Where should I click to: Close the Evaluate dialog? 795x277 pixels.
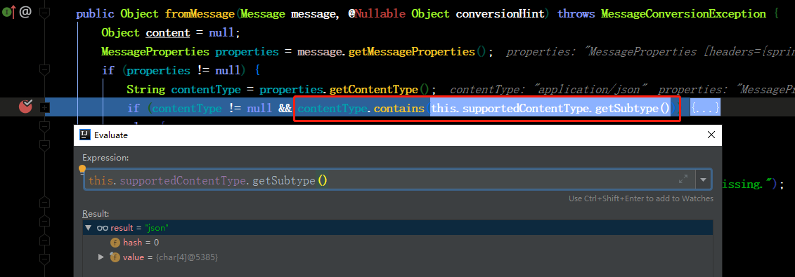click(x=711, y=135)
